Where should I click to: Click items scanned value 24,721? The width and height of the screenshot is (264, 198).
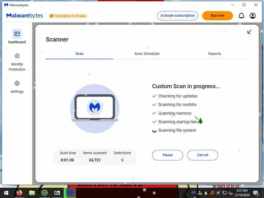coord(95,160)
